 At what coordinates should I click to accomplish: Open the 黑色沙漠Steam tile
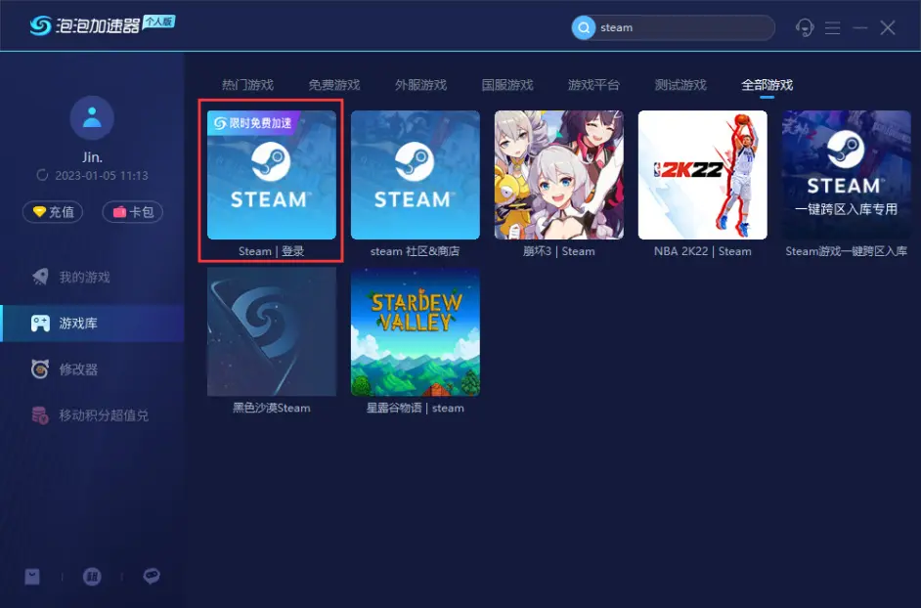tap(272, 332)
